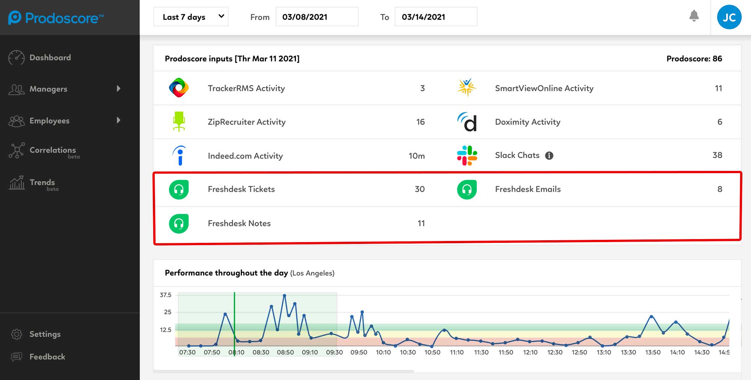Screen dimensions: 751x380
Task: Click the From date field
Action: [317, 17]
